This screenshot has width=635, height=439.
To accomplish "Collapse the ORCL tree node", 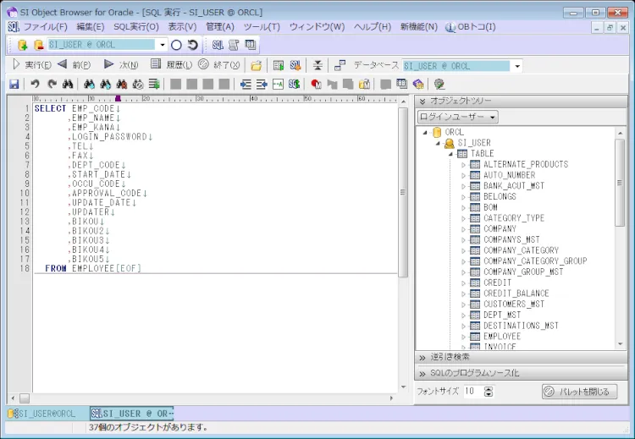I will point(425,132).
